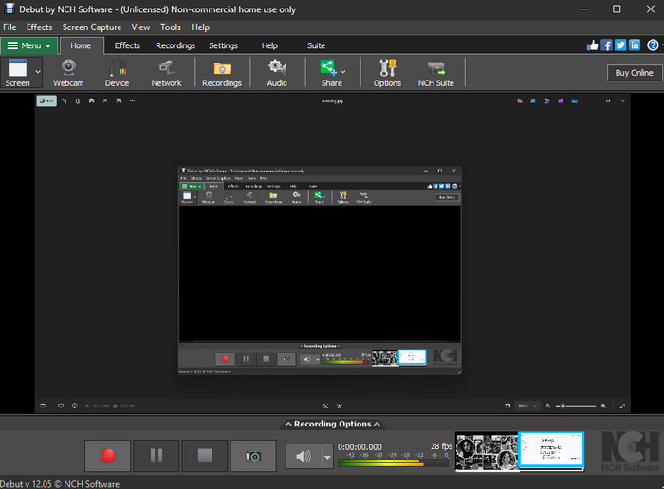The height and width of the screenshot is (489, 664).
Task: Click the Share toolbar icon
Action: (328, 73)
